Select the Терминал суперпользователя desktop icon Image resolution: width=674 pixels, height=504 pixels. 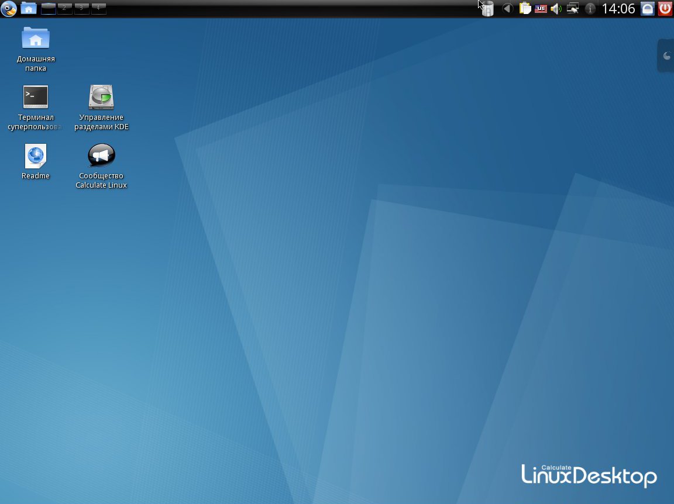[36, 97]
